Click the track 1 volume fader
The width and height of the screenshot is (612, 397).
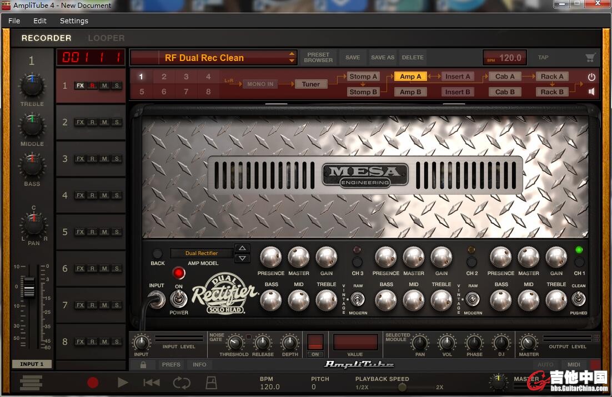(29, 288)
